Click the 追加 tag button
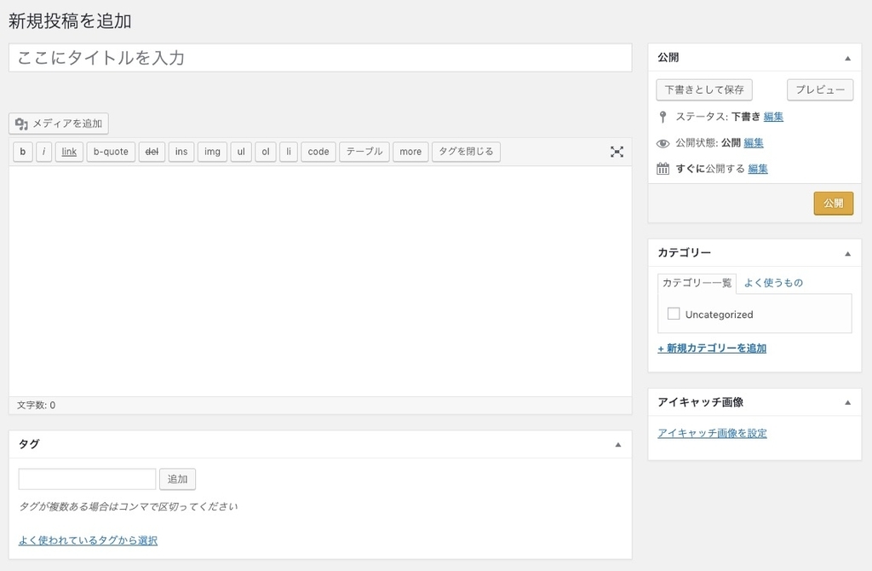Image resolution: width=872 pixels, height=571 pixels. coord(177,479)
